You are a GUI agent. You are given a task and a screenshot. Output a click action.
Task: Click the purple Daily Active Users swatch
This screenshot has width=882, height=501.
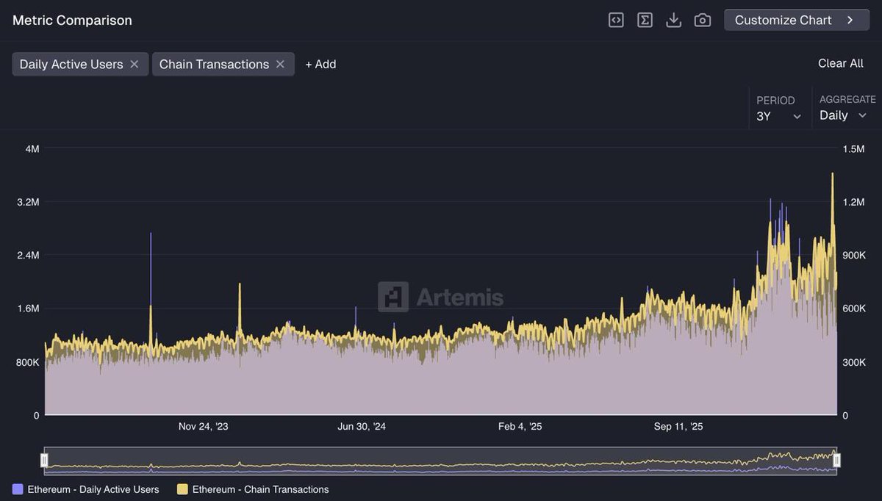[x=18, y=489]
